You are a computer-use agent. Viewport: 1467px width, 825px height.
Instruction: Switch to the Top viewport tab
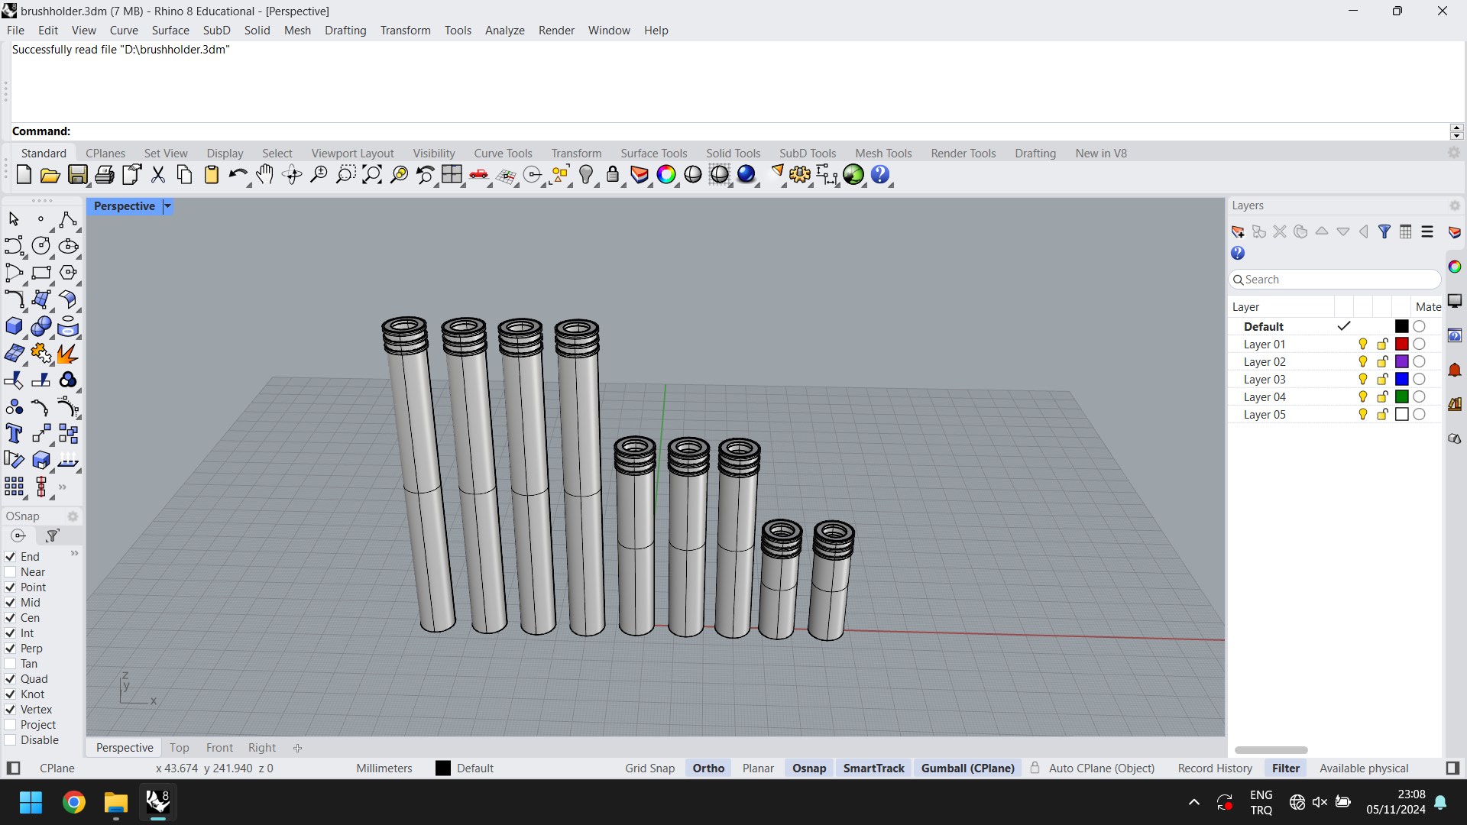click(180, 748)
